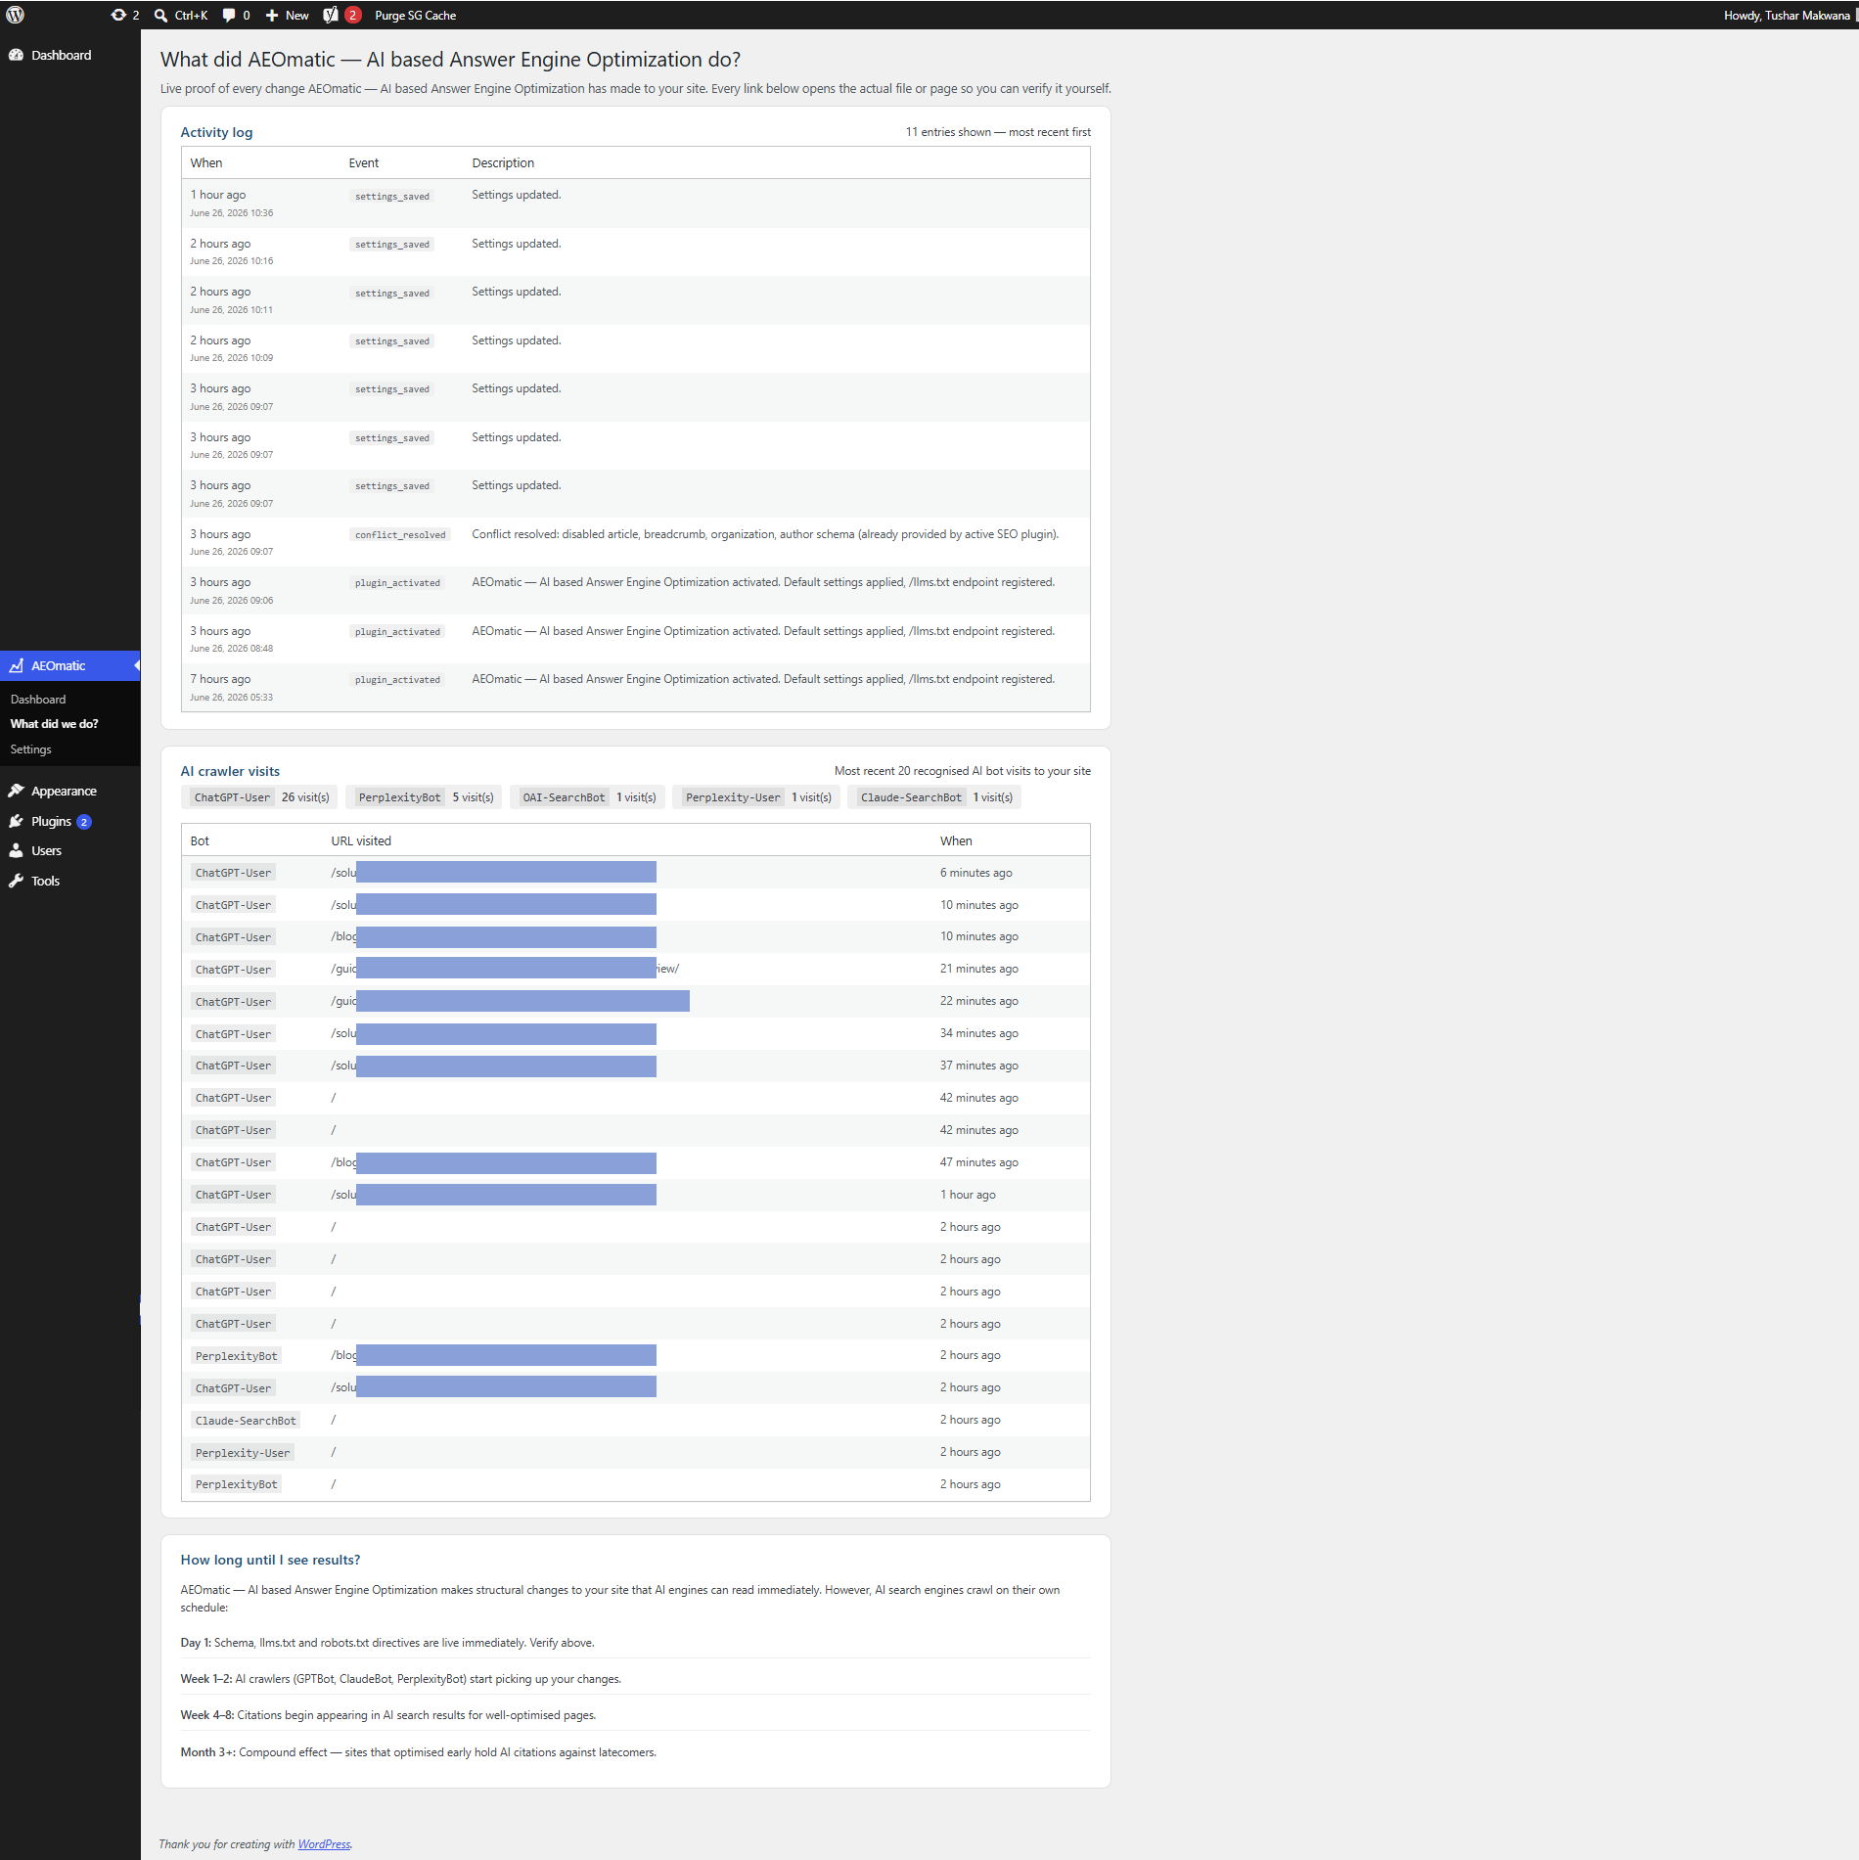Image resolution: width=1859 pixels, height=1860 pixels.
Task: Click the 47 minutes ago time cell
Action: [979, 1162]
